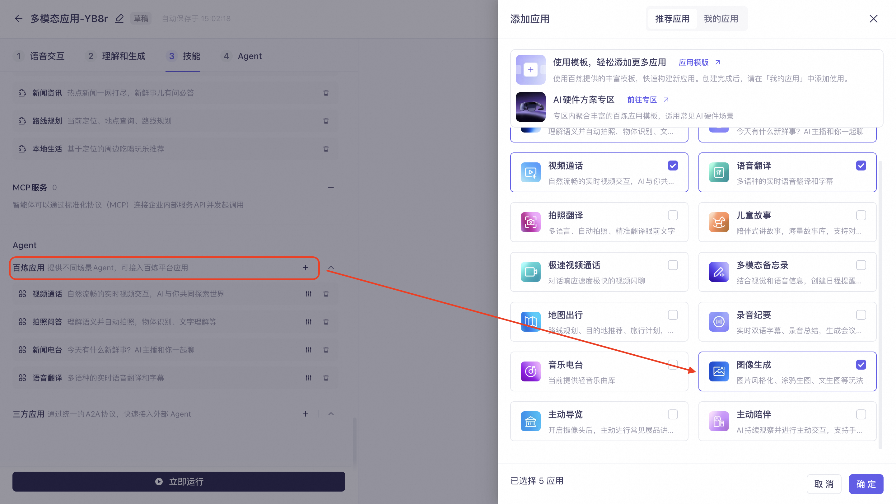Add a 百炼应用 with plus icon
This screenshot has width=896, height=504.
306,268
